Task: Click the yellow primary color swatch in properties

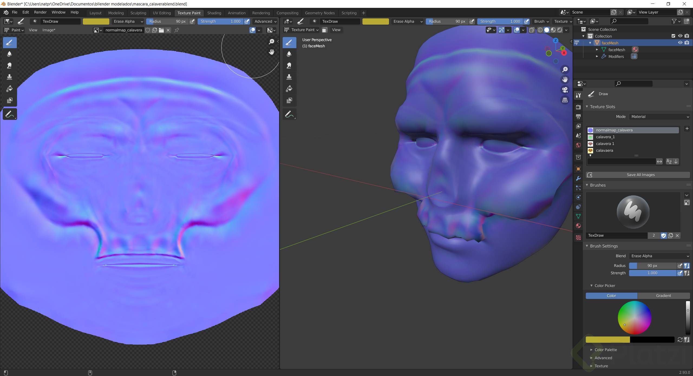Action: 608,340
